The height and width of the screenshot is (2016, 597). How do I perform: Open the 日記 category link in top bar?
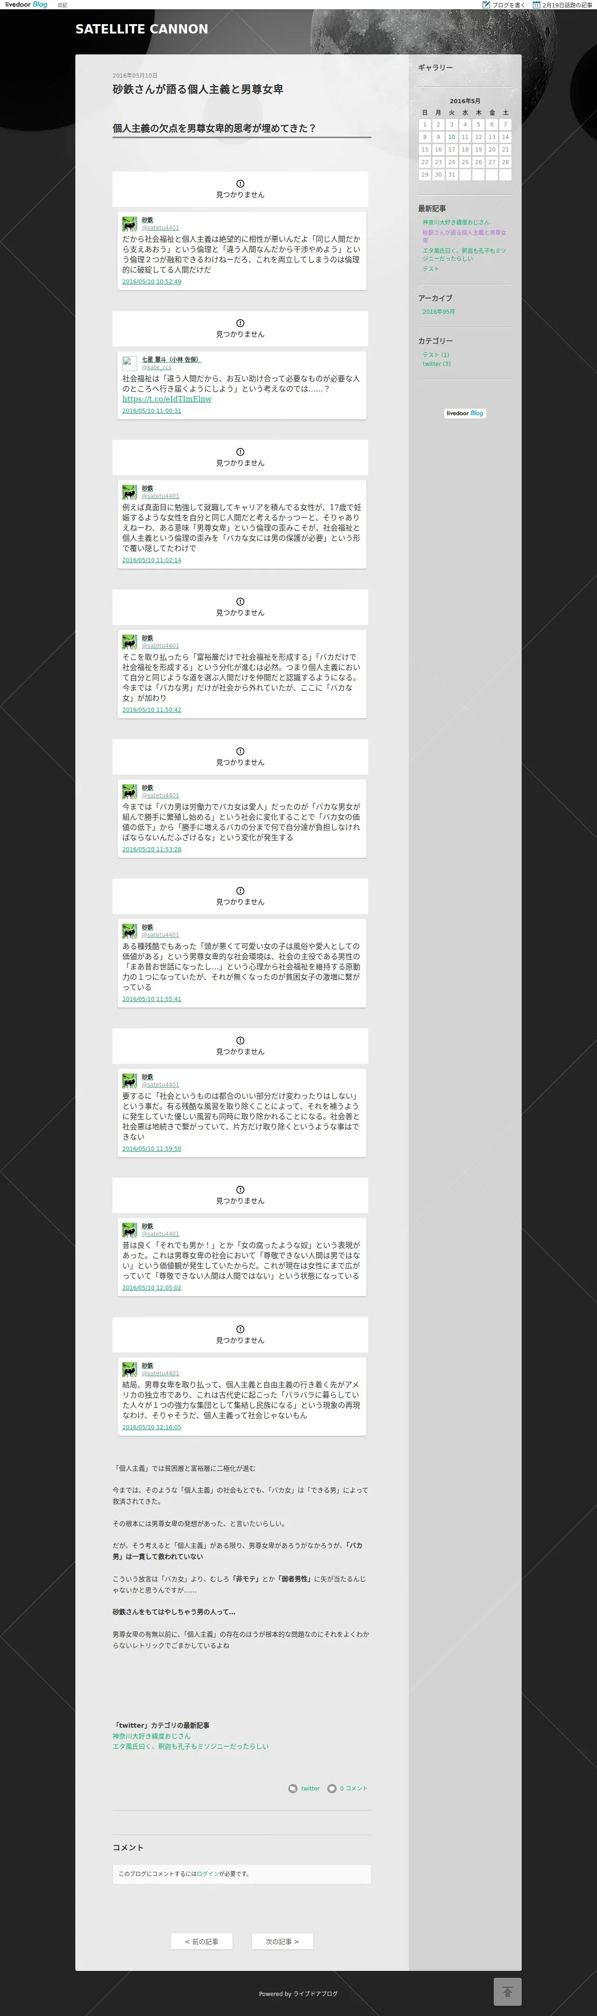click(x=62, y=6)
